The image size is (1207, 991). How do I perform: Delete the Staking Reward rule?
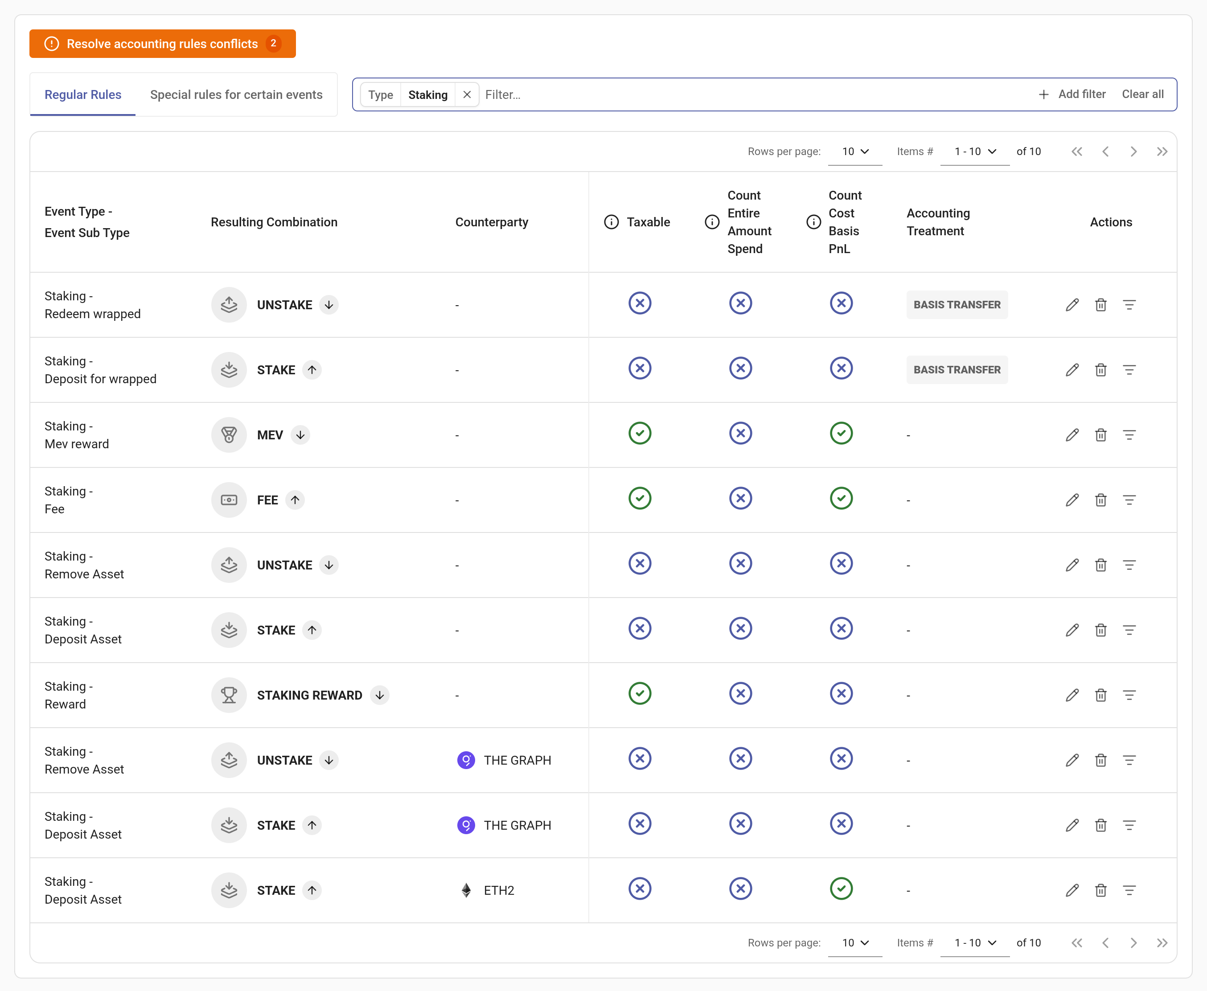[1100, 695]
